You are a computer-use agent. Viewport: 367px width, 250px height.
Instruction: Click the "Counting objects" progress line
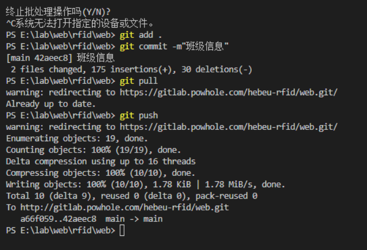click(x=93, y=150)
